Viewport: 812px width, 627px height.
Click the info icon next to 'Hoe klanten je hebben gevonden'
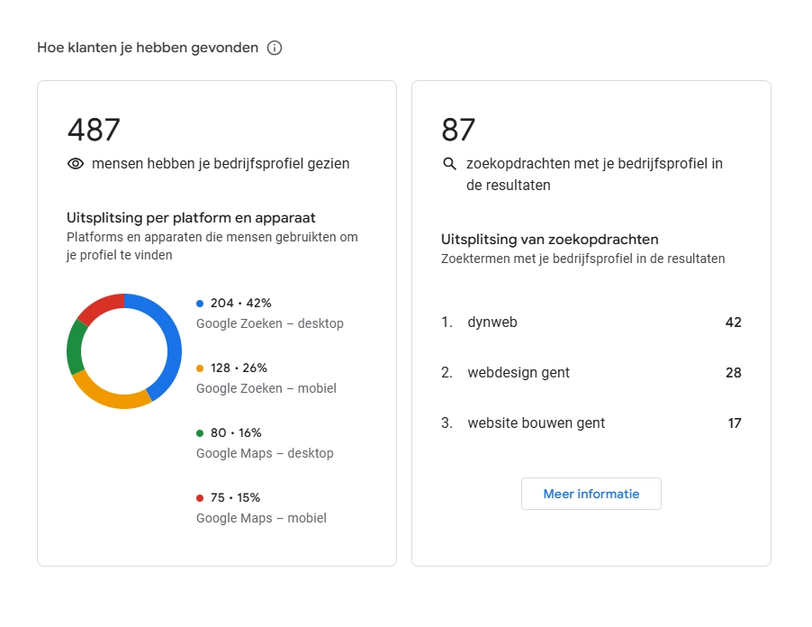[275, 48]
